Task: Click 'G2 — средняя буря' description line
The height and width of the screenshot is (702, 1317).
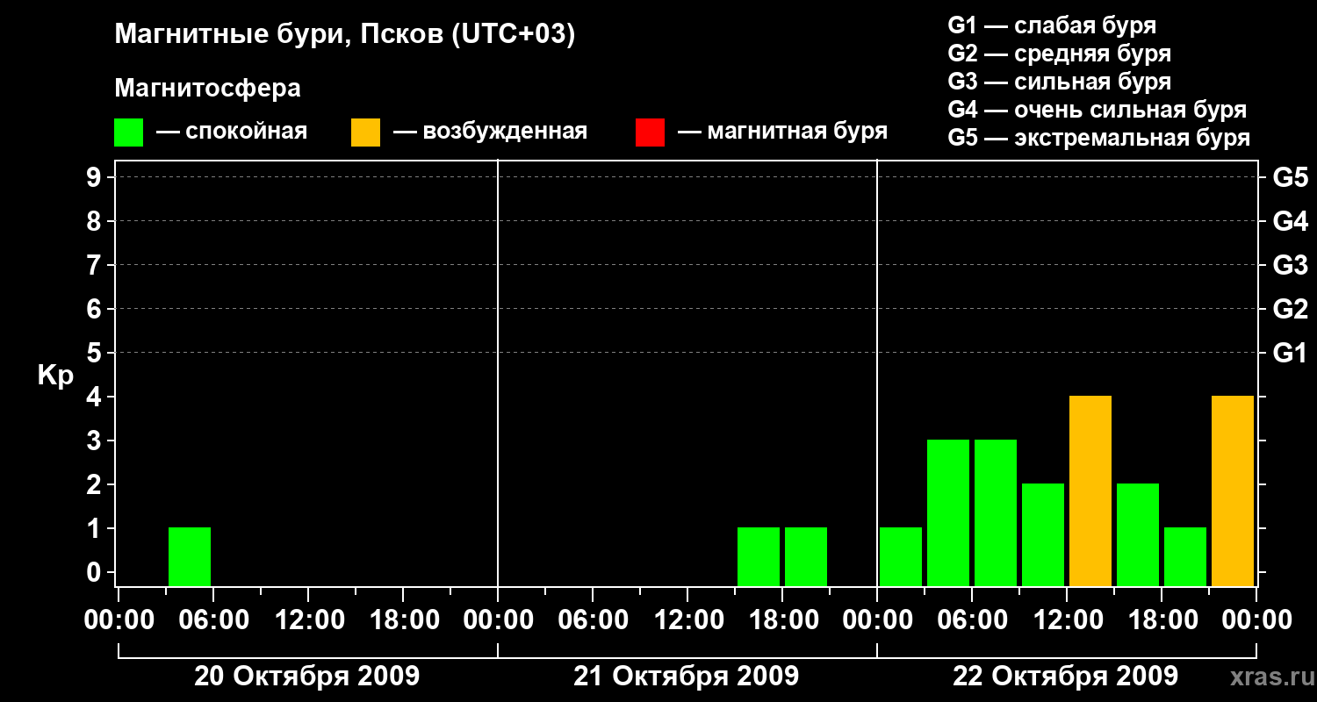Action: click(1060, 54)
